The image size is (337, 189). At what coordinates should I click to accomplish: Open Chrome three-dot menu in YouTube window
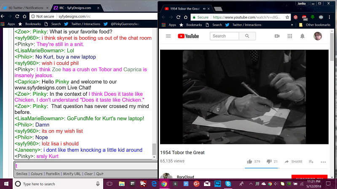[329, 17]
